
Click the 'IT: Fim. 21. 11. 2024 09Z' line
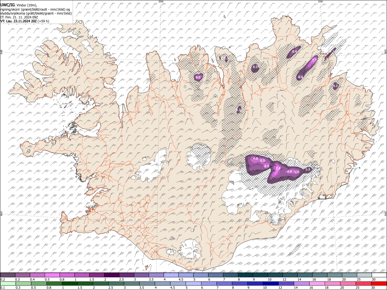[19, 17]
